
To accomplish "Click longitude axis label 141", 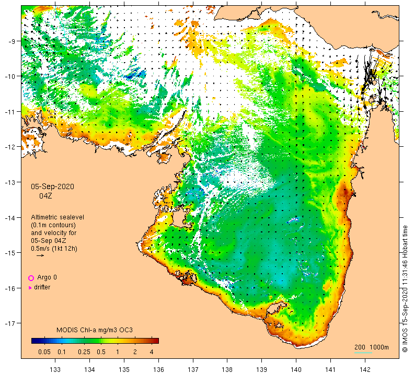I will 330,369.
